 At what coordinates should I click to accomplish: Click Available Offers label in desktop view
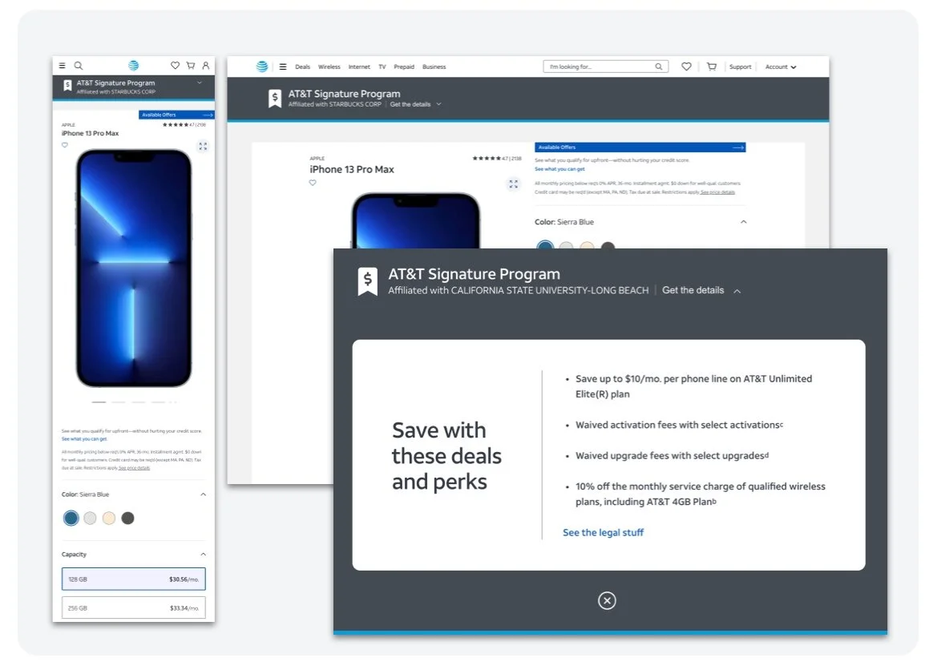557,147
